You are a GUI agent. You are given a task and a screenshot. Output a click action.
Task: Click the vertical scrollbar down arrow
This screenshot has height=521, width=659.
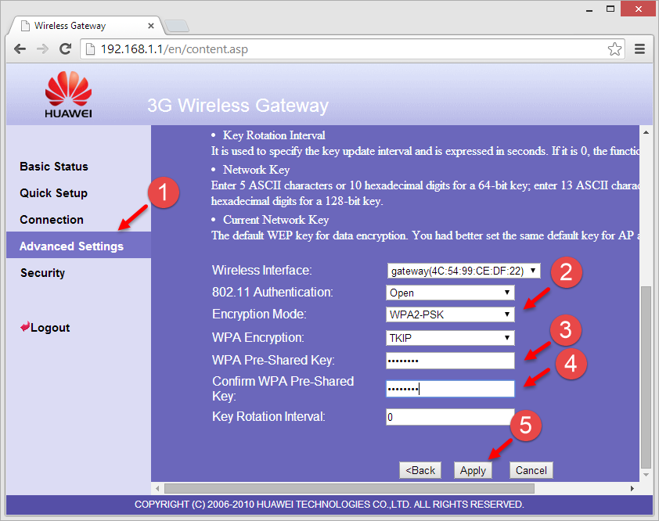tap(646, 475)
